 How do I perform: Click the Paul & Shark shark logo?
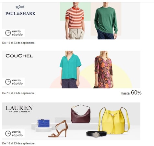click(x=20, y=7)
